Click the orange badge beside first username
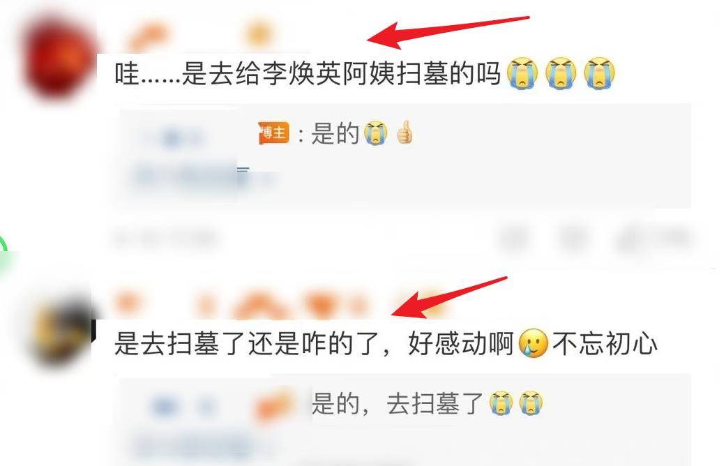The image size is (726, 466). 260,35
